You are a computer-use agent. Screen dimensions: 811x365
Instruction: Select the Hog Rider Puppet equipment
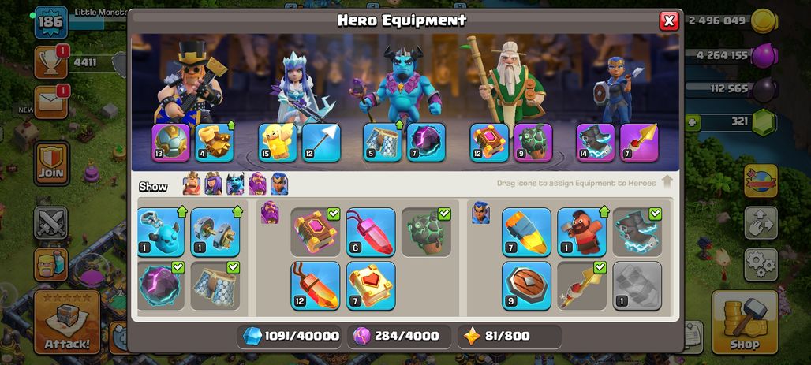coord(582,232)
